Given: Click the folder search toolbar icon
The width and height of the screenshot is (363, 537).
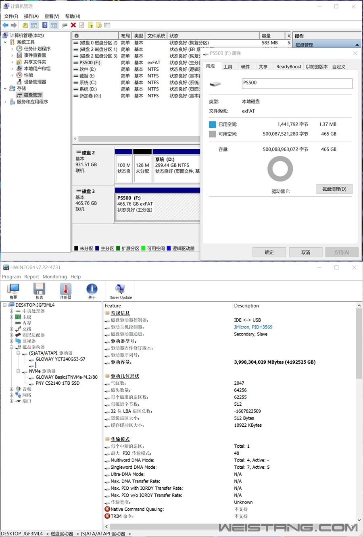Looking at the screenshot, I should (99, 25).
